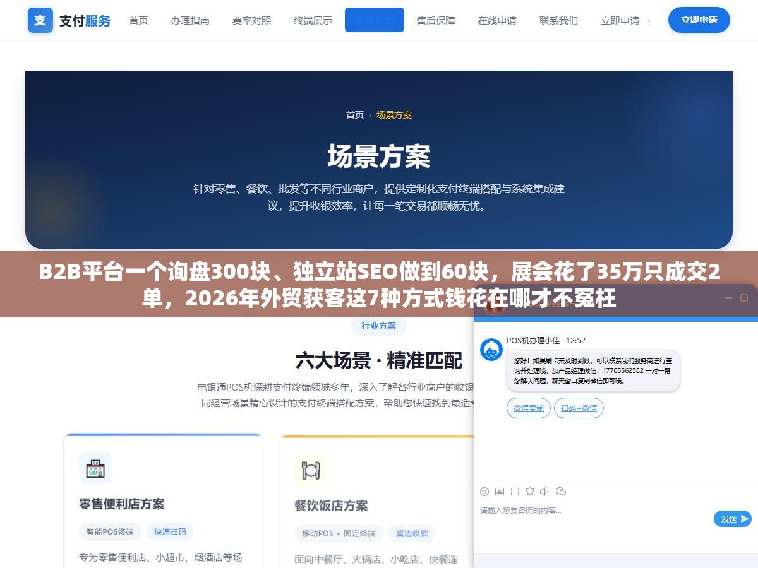Click the blue 立即申请 pill button
Screen dimensions: 758x568
click(699, 20)
